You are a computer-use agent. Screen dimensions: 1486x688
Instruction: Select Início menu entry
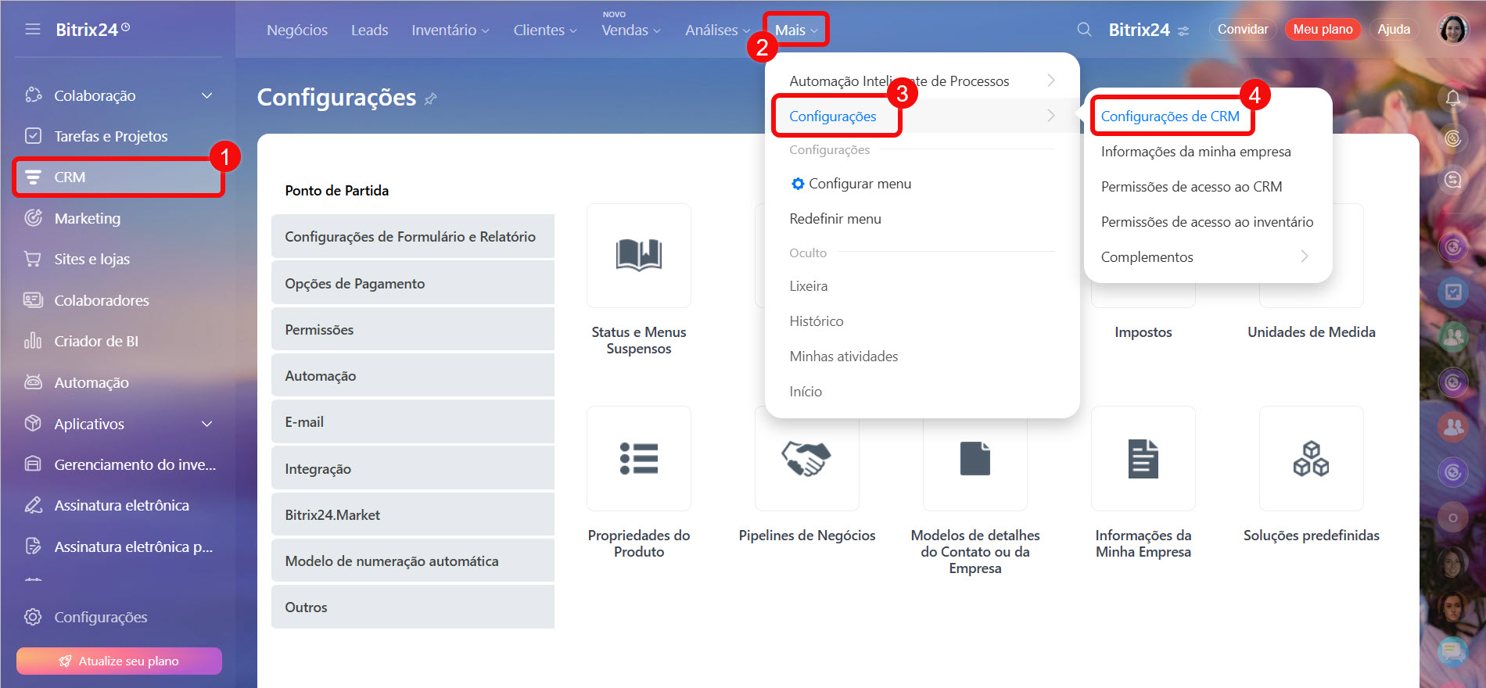806,392
